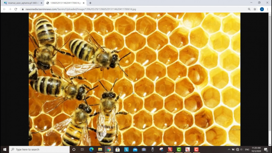This screenshot has height=153, width=272.
Task: Open Task View on the taskbar
Action: [x=83, y=149]
